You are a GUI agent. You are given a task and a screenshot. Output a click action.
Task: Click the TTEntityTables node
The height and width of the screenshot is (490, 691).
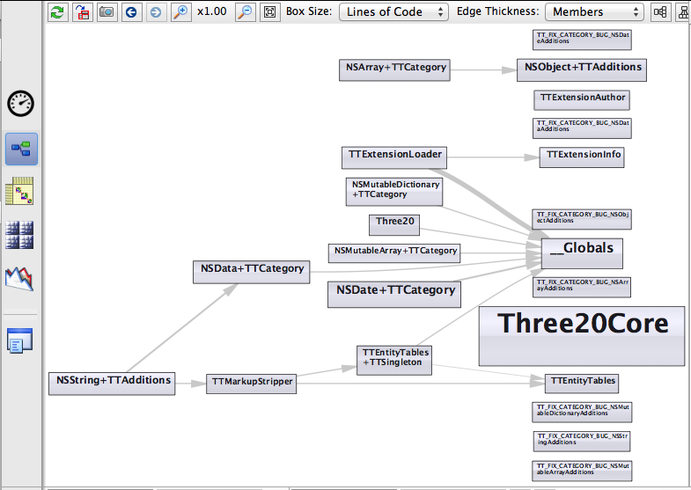point(582,384)
